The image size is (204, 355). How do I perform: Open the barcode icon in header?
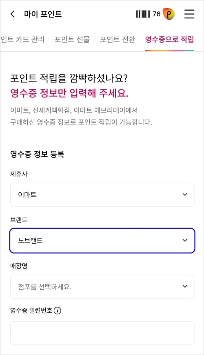coord(143,14)
